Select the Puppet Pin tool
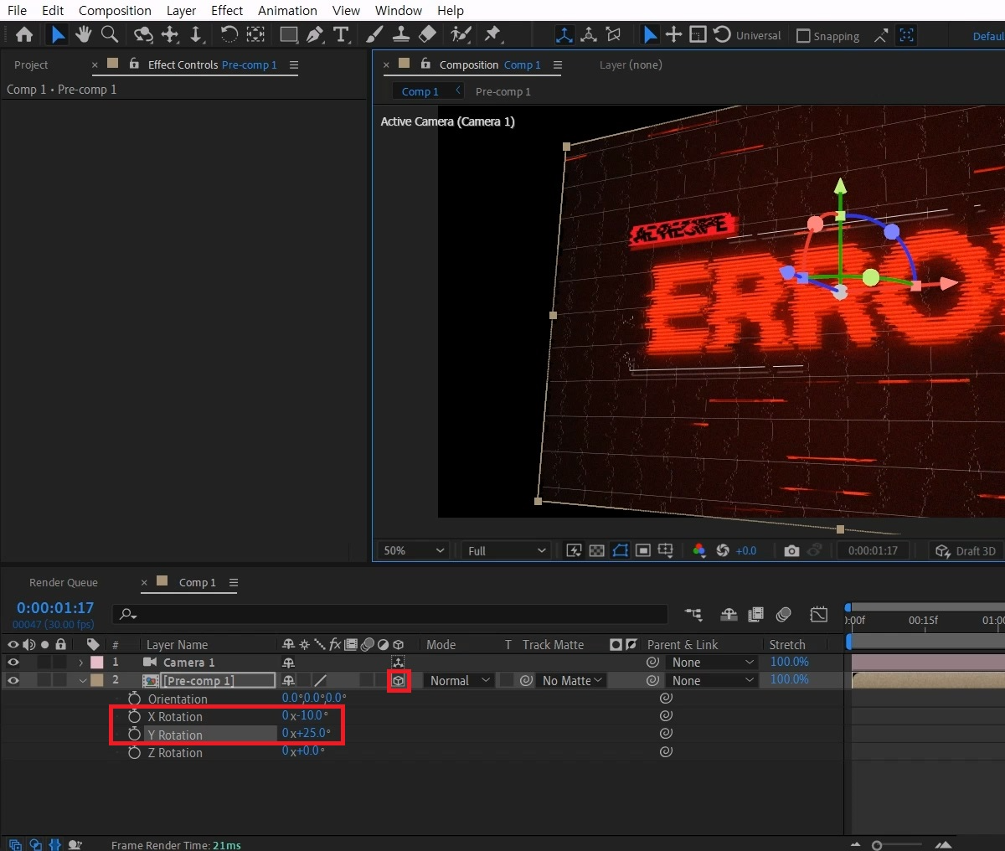The height and width of the screenshot is (851, 1005). tap(492, 34)
